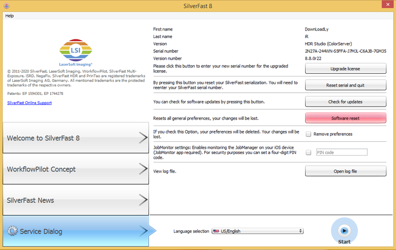The image size is (396, 250).
Task: Open the Help menu
Action: (10, 16)
